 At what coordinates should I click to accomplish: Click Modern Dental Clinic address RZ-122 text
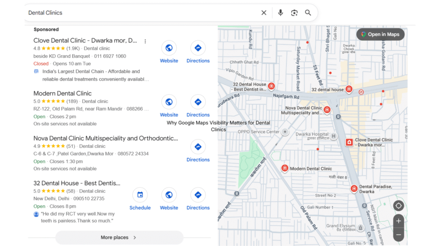[x=78, y=109]
